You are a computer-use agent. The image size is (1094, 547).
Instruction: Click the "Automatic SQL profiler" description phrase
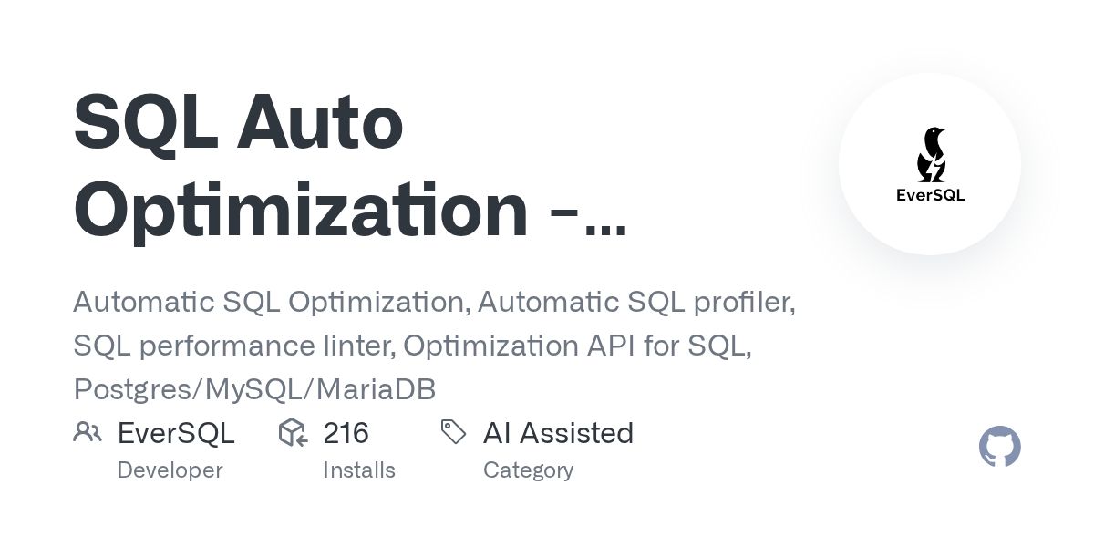[635, 302]
